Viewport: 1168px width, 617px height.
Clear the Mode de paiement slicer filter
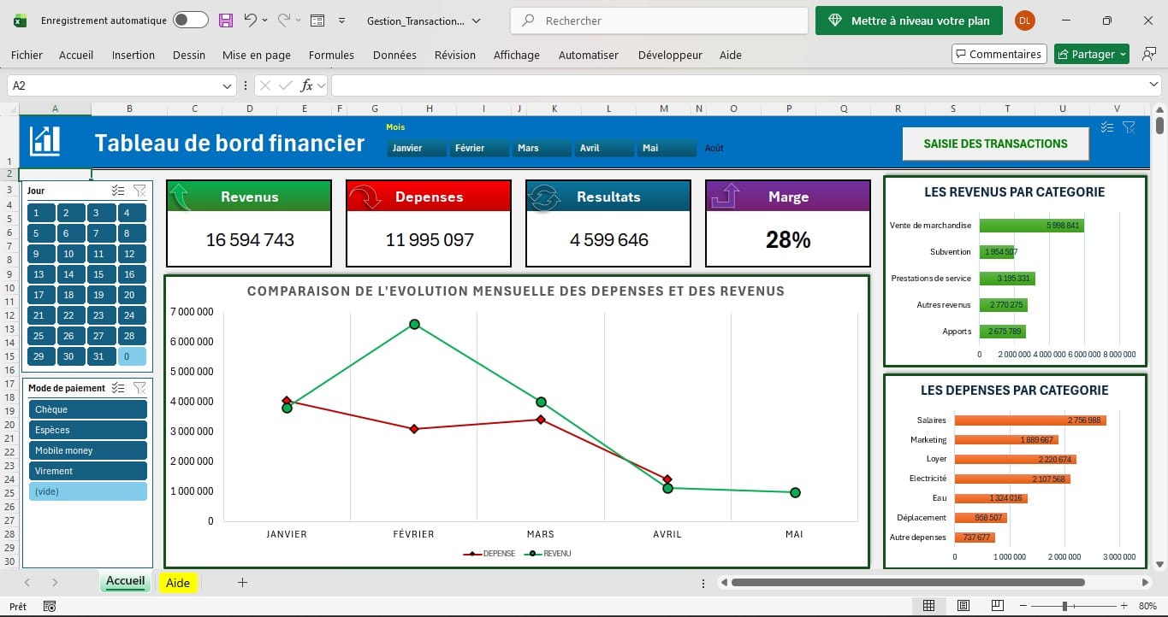pos(139,388)
